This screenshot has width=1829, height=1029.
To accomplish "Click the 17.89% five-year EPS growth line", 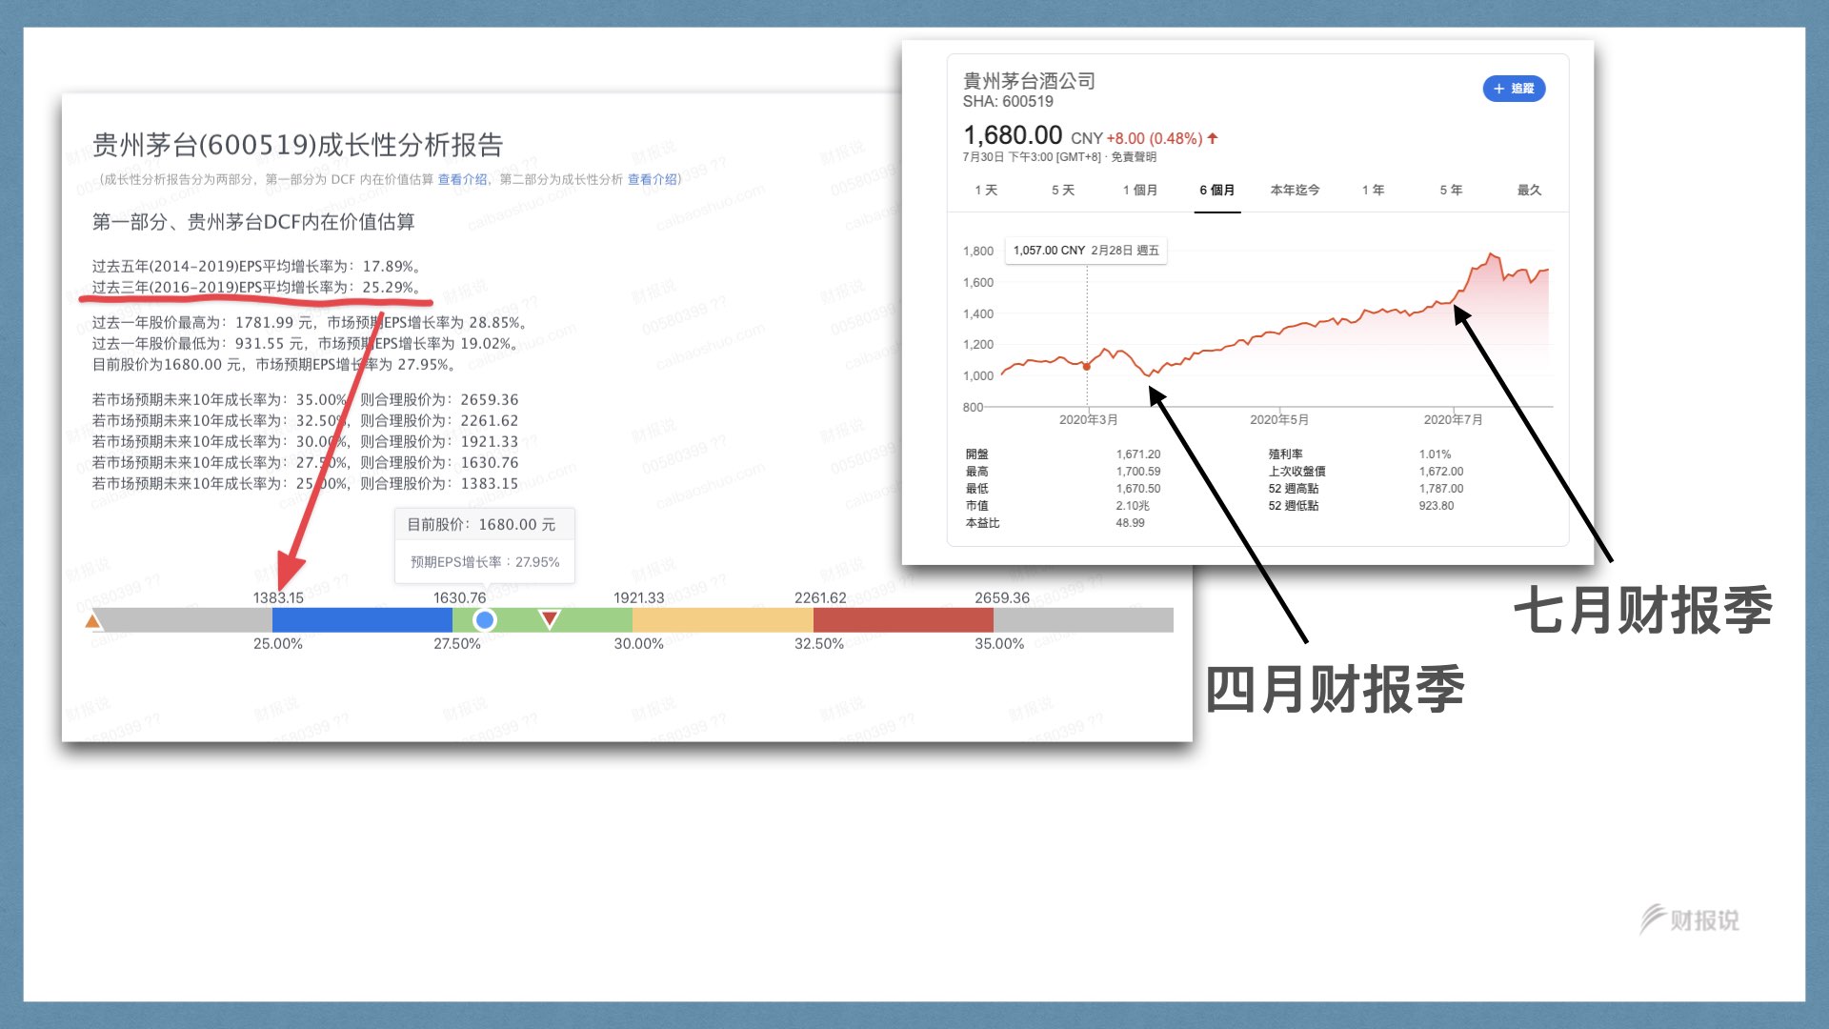I will pos(256,267).
